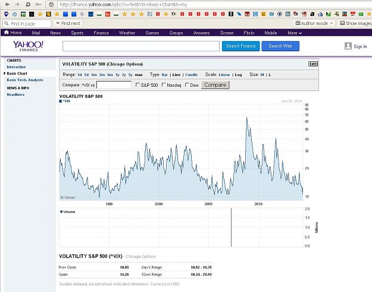The width and height of the screenshot is (372, 292).
Task: Select the 5y chart range
Action: [x=130, y=75]
